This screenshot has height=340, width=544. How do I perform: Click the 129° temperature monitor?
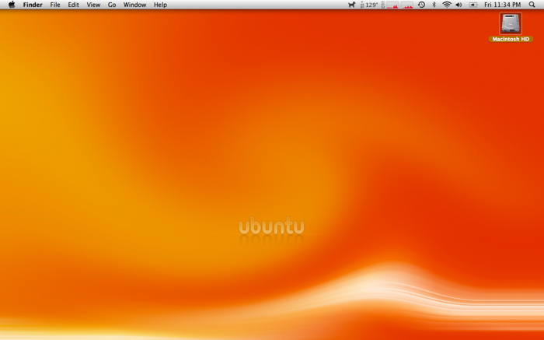click(x=369, y=5)
